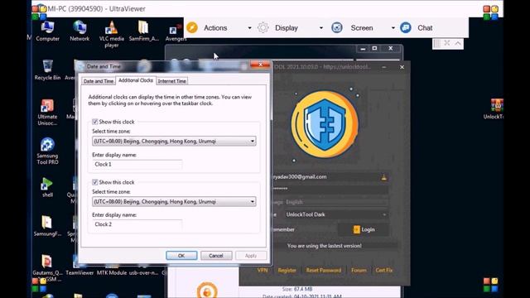Viewport: 530px width, 298px height.
Task: Click the UnlockTool shield logo
Action: [x=325, y=124]
